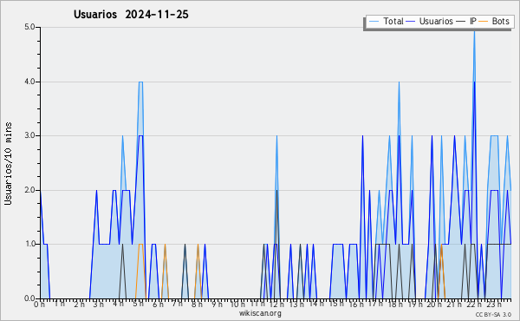Click the '20 h' x-axis label
This screenshot has width=520, height=321.
point(433,305)
